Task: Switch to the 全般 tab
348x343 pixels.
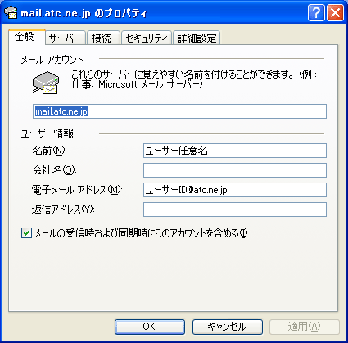Action: (x=27, y=37)
